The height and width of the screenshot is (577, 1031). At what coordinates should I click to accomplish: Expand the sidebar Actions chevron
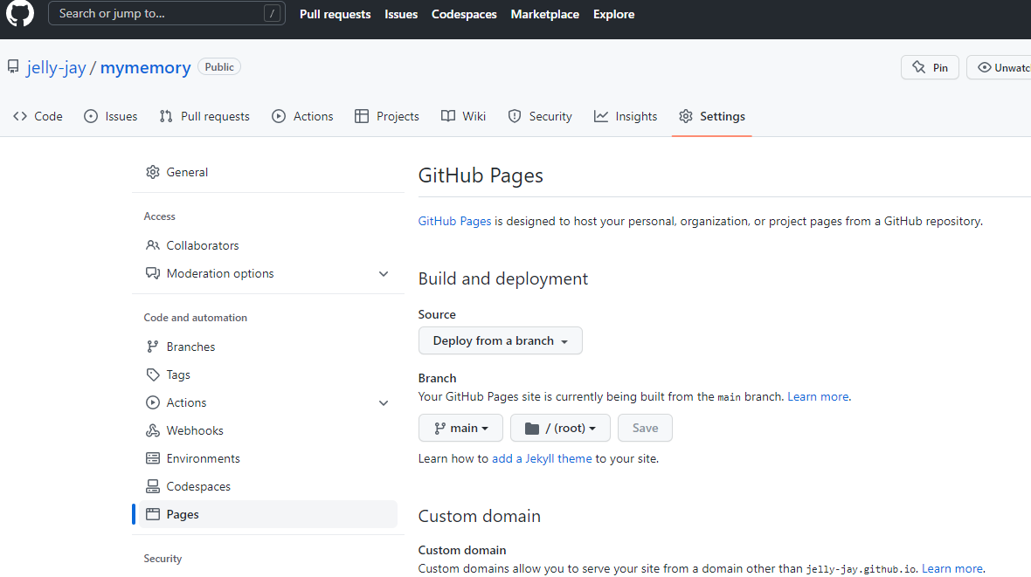click(384, 402)
